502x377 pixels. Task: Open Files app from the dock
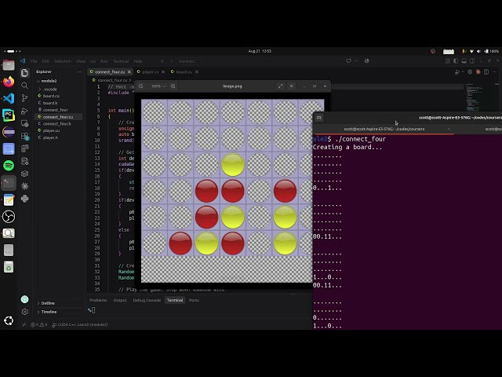pyautogui.click(x=9, y=65)
